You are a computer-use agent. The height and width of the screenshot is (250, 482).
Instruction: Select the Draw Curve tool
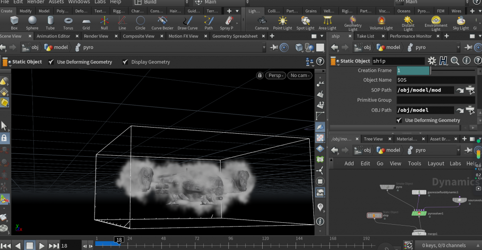click(x=187, y=23)
